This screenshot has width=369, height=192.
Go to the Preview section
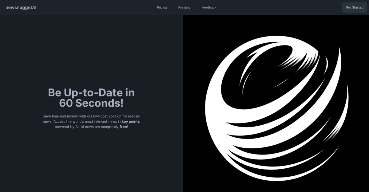[184, 7]
